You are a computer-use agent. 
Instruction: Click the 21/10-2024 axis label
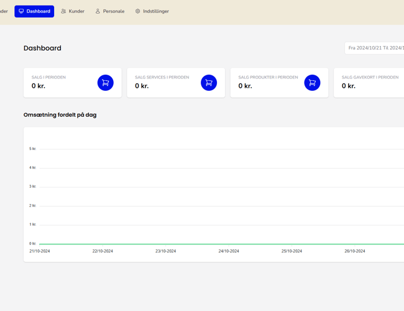coord(40,251)
